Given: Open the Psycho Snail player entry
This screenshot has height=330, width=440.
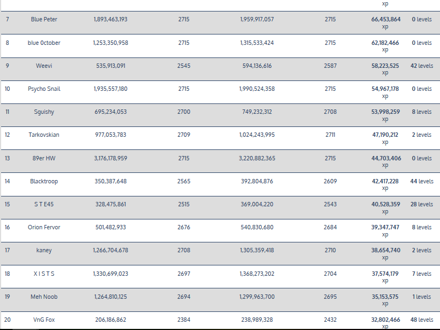Looking at the screenshot, I should click(x=44, y=89).
